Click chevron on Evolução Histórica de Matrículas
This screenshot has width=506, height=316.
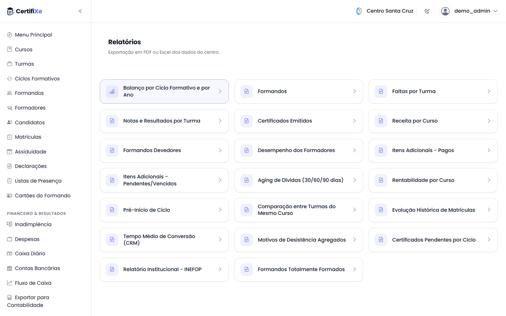pyautogui.click(x=489, y=210)
